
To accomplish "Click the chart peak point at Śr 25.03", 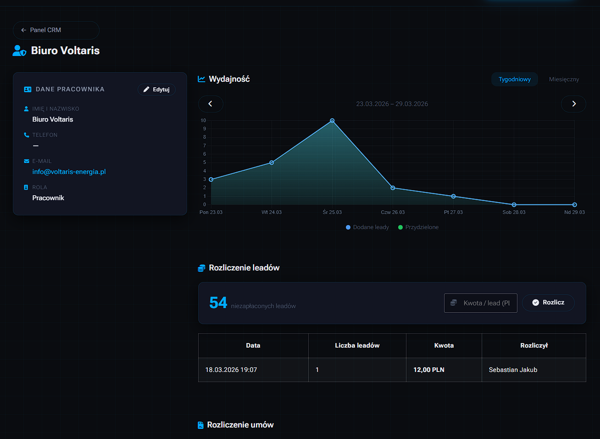I will point(332,121).
